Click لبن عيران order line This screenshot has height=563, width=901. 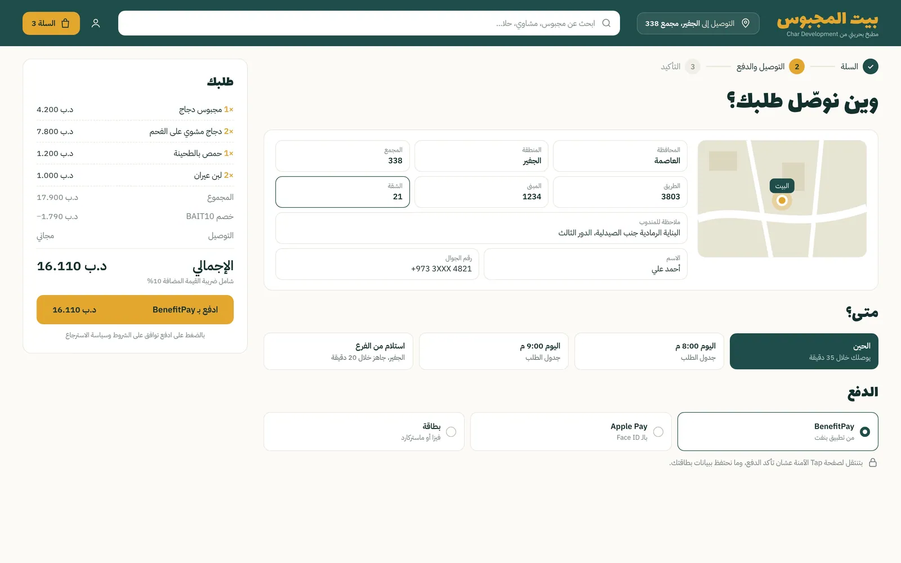click(135, 175)
